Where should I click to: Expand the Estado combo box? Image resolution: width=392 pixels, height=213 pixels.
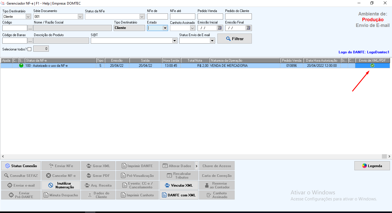[165, 28]
